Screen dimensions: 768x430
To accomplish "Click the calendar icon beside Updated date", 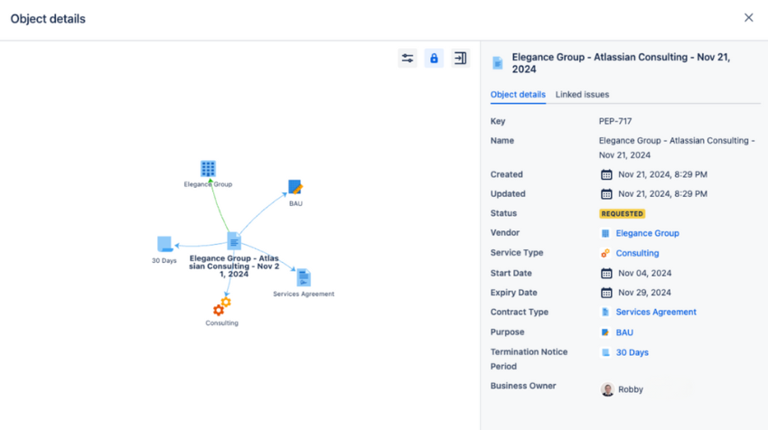I will [606, 194].
